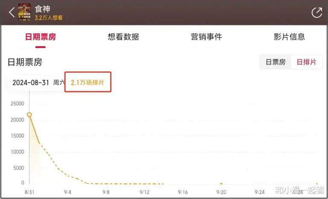Screen dimensions: 328x199
Task: Click the 9/20 data point on chart
Action: point(221,184)
